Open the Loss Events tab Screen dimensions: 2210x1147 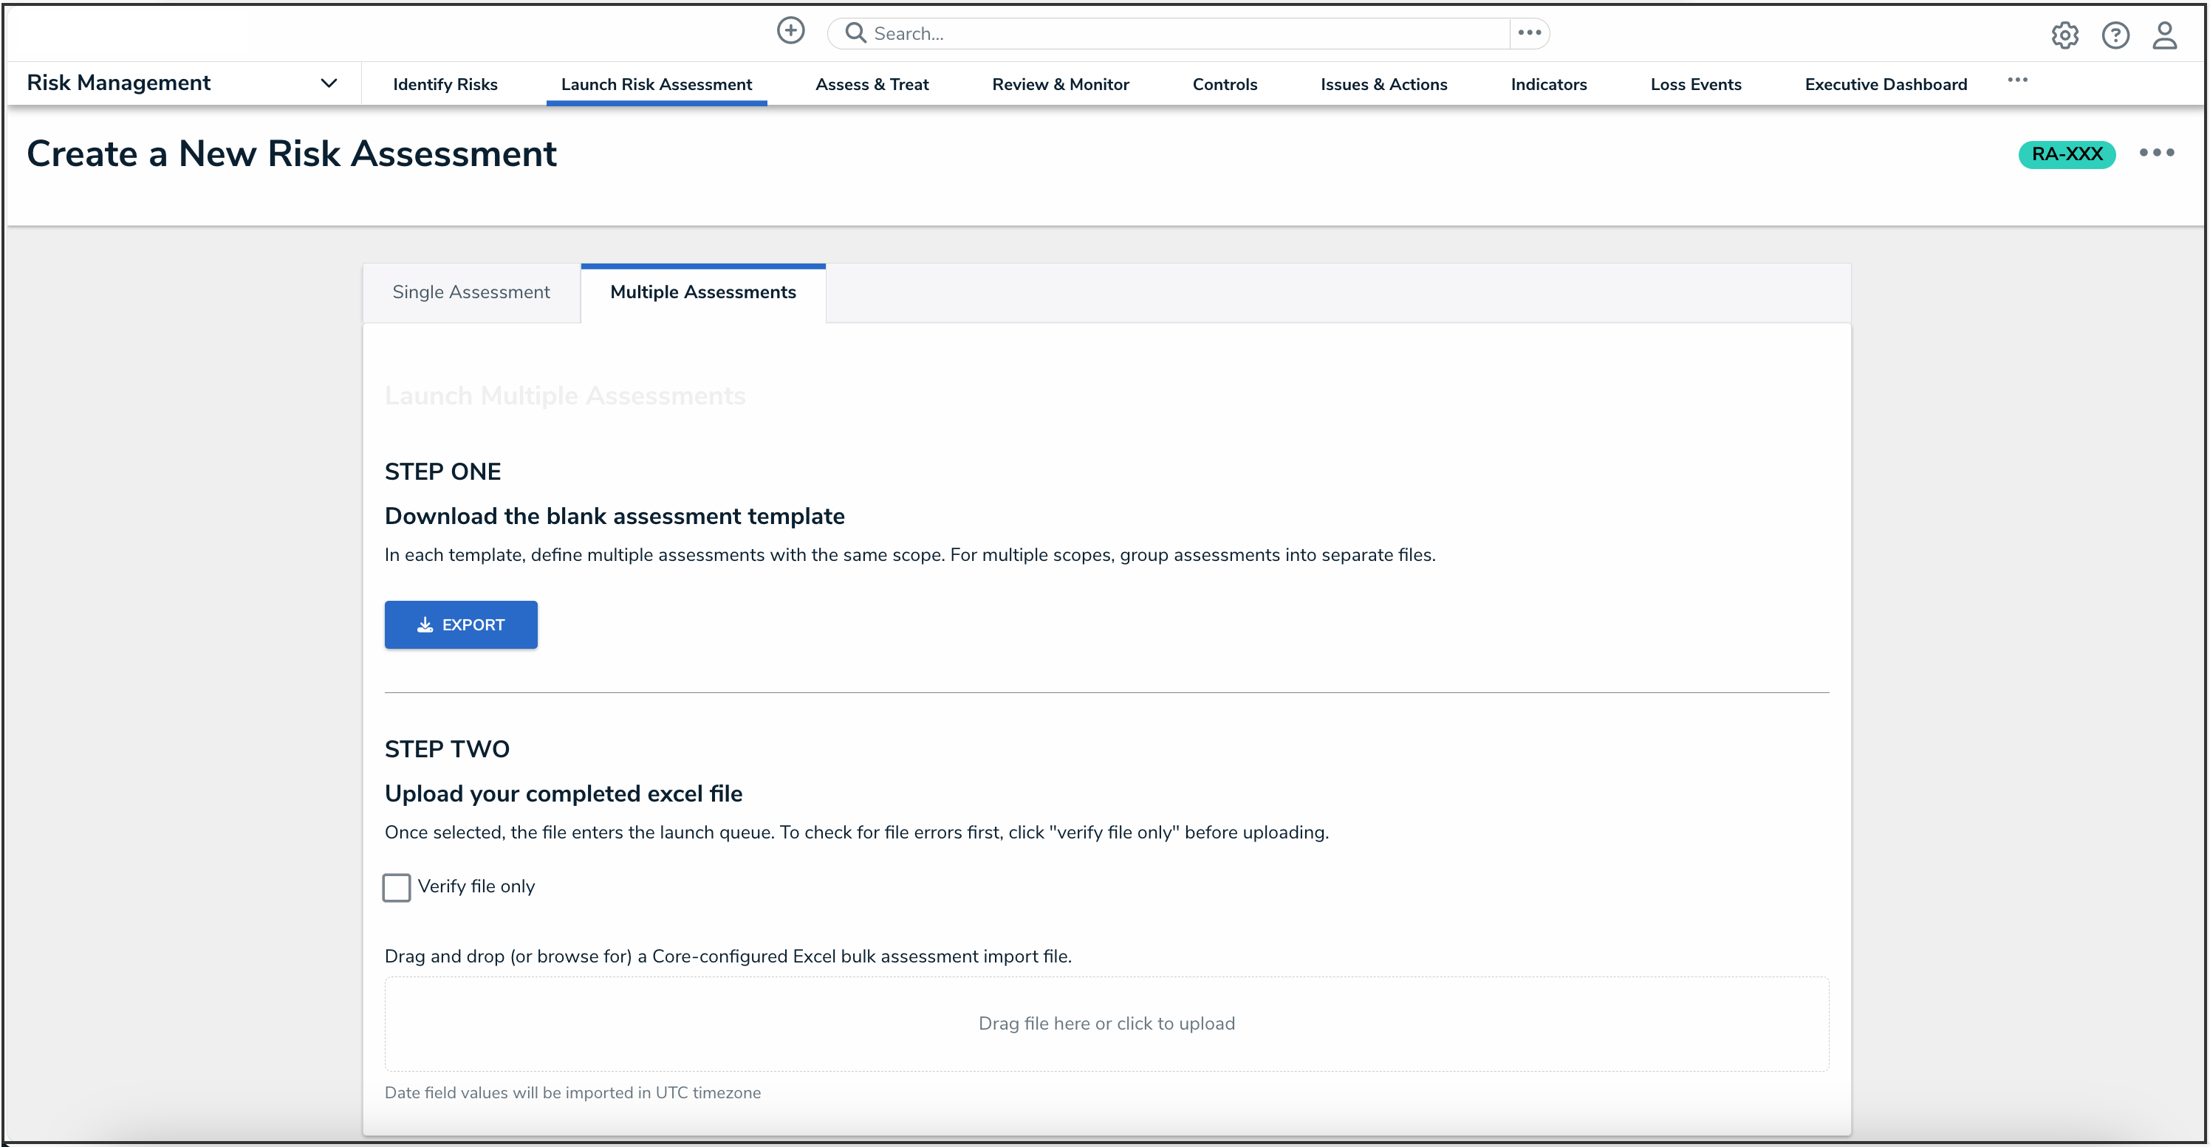pos(1695,85)
